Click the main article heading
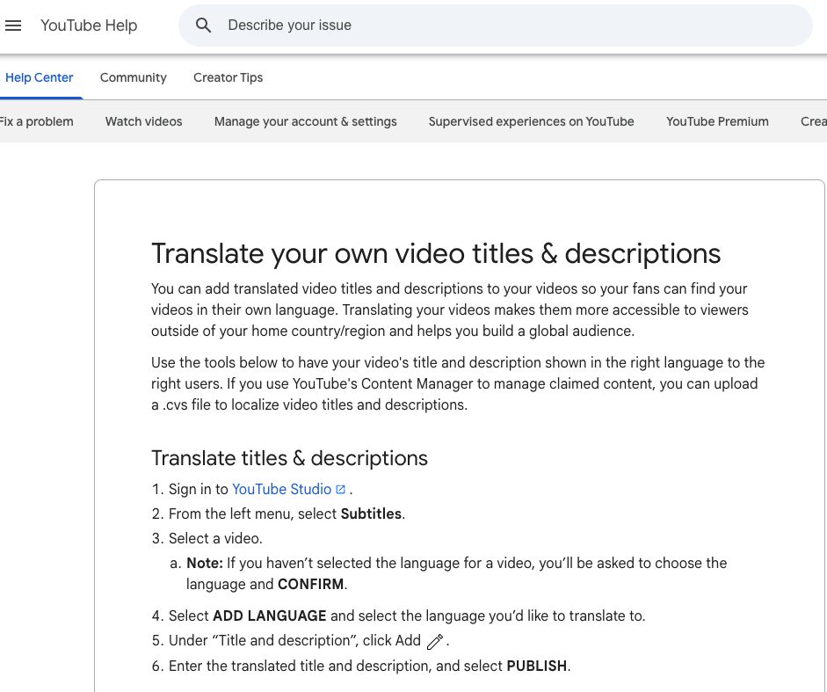 tap(436, 253)
